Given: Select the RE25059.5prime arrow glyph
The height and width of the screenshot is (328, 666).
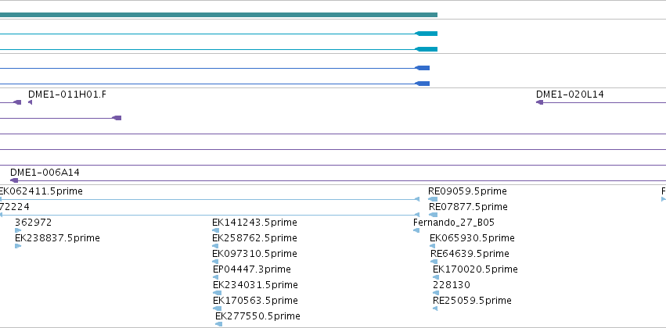Looking at the screenshot, I should click(435, 308).
